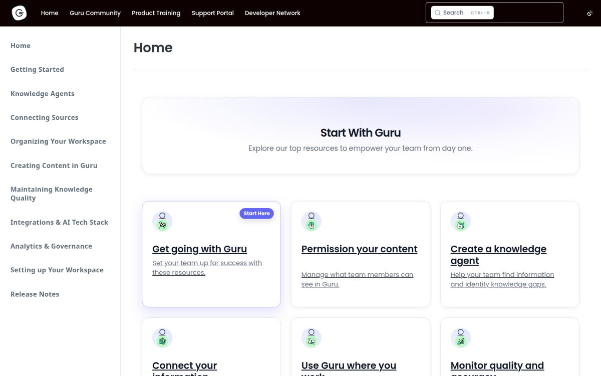Image resolution: width=601 pixels, height=376 pixels.
Task: Click the Connect your information card icon
Action: [162, 337]
